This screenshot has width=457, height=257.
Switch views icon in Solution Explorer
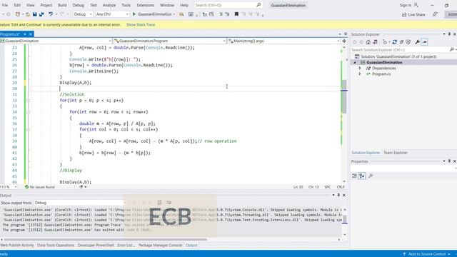click(x=375, y=42)
